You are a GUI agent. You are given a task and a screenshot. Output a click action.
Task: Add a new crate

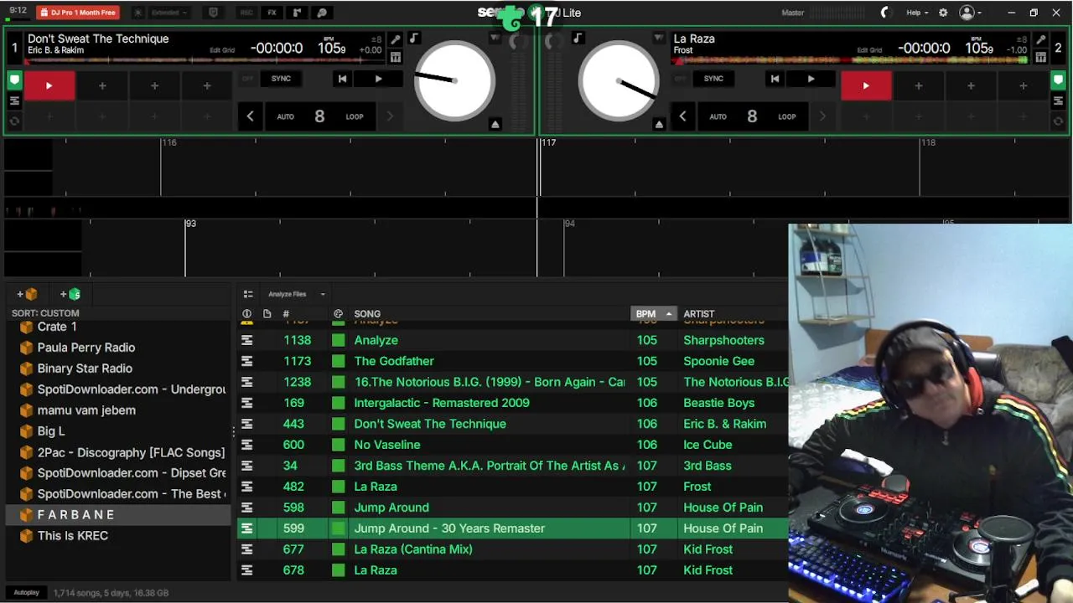click(27, 294)
